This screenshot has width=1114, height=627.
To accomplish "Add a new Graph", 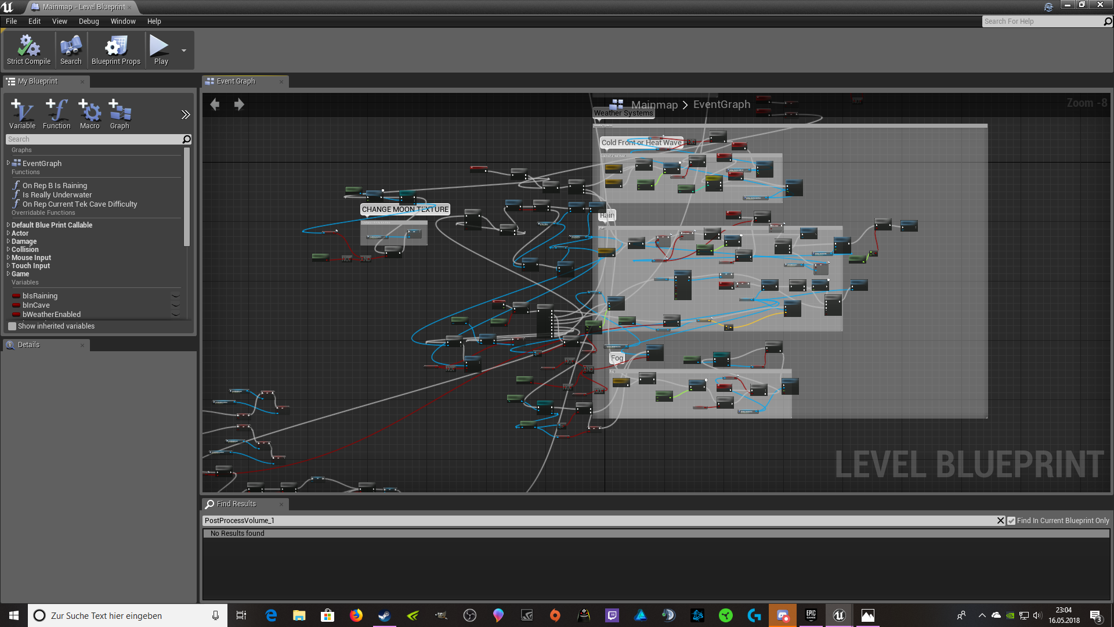I will point(120,113).
